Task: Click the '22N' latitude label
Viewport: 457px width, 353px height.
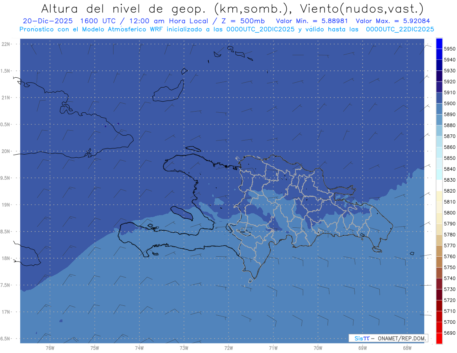Action: [x=6, y=44]
